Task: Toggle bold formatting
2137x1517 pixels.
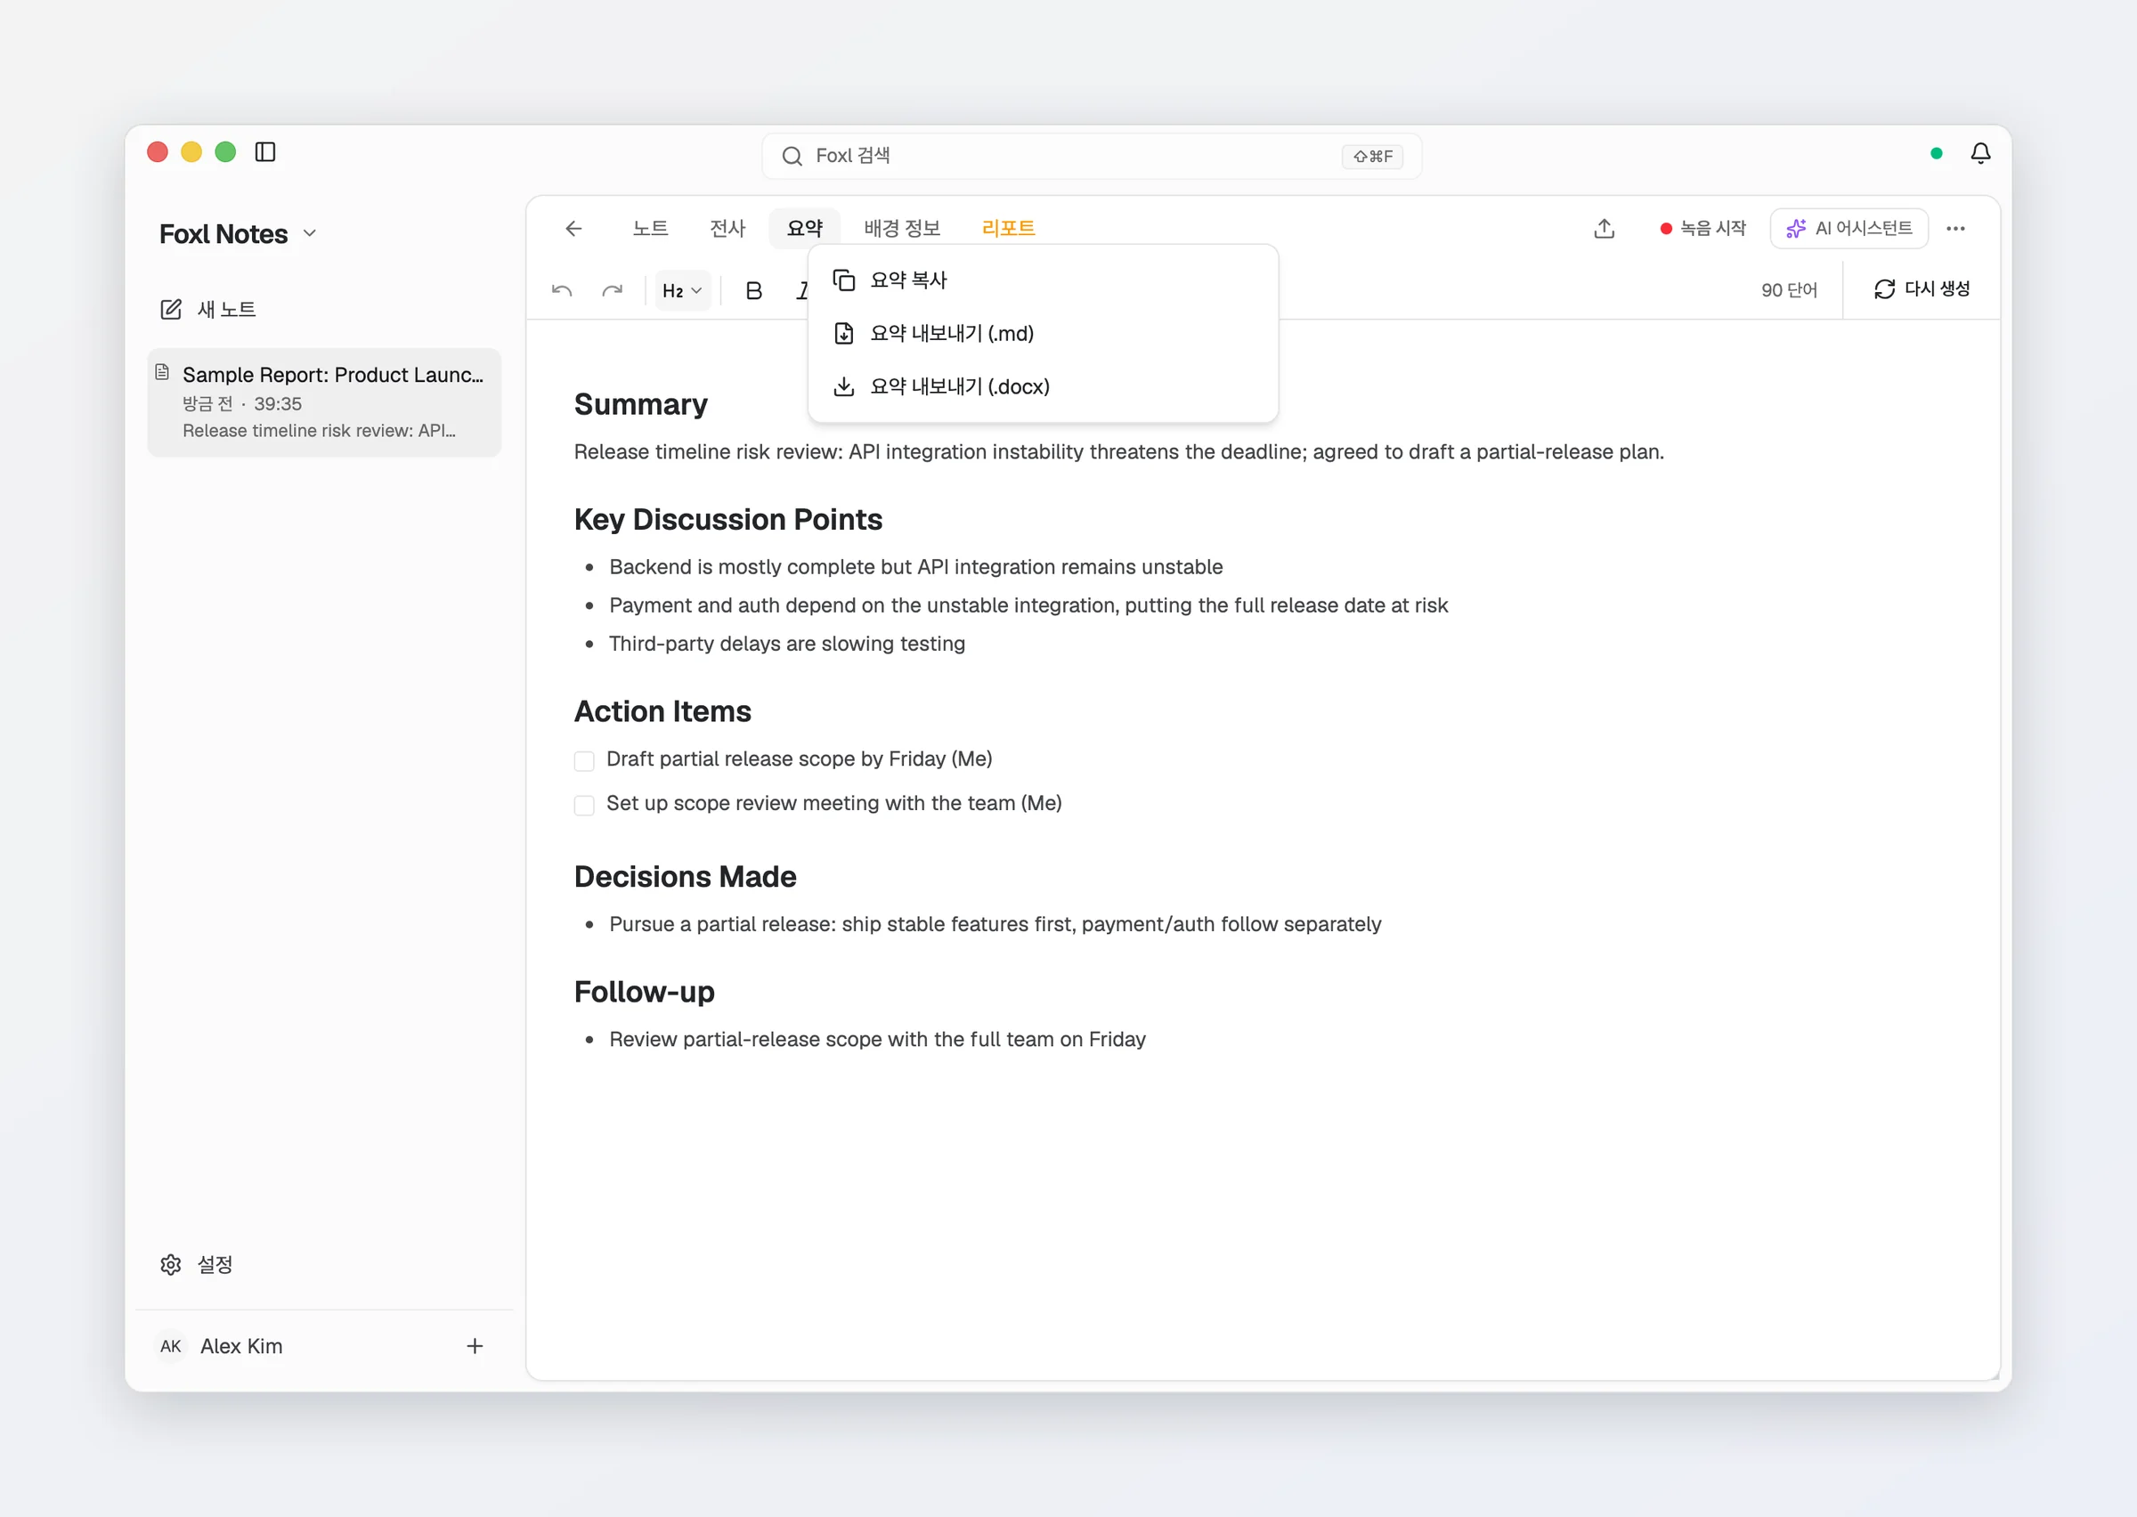Action: click(754, 290)
